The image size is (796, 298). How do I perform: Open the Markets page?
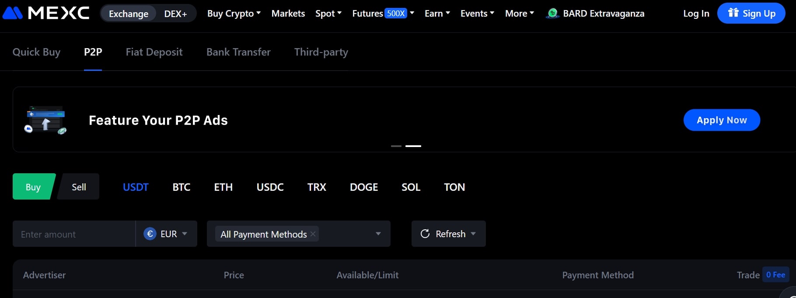point(288,14)
